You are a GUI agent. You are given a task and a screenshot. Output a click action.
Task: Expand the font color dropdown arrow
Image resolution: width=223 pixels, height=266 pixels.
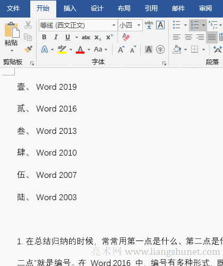tap(89, 49)
